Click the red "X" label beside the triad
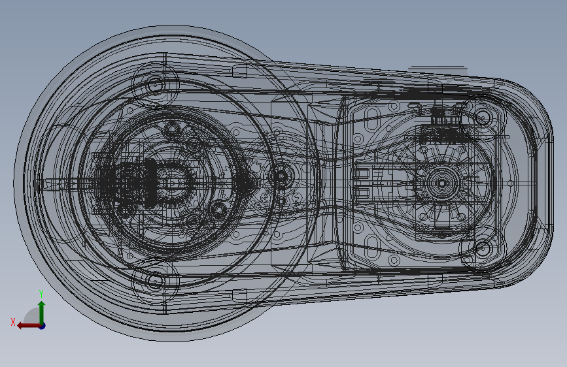The image size is (567, 367). pos(13,322)
